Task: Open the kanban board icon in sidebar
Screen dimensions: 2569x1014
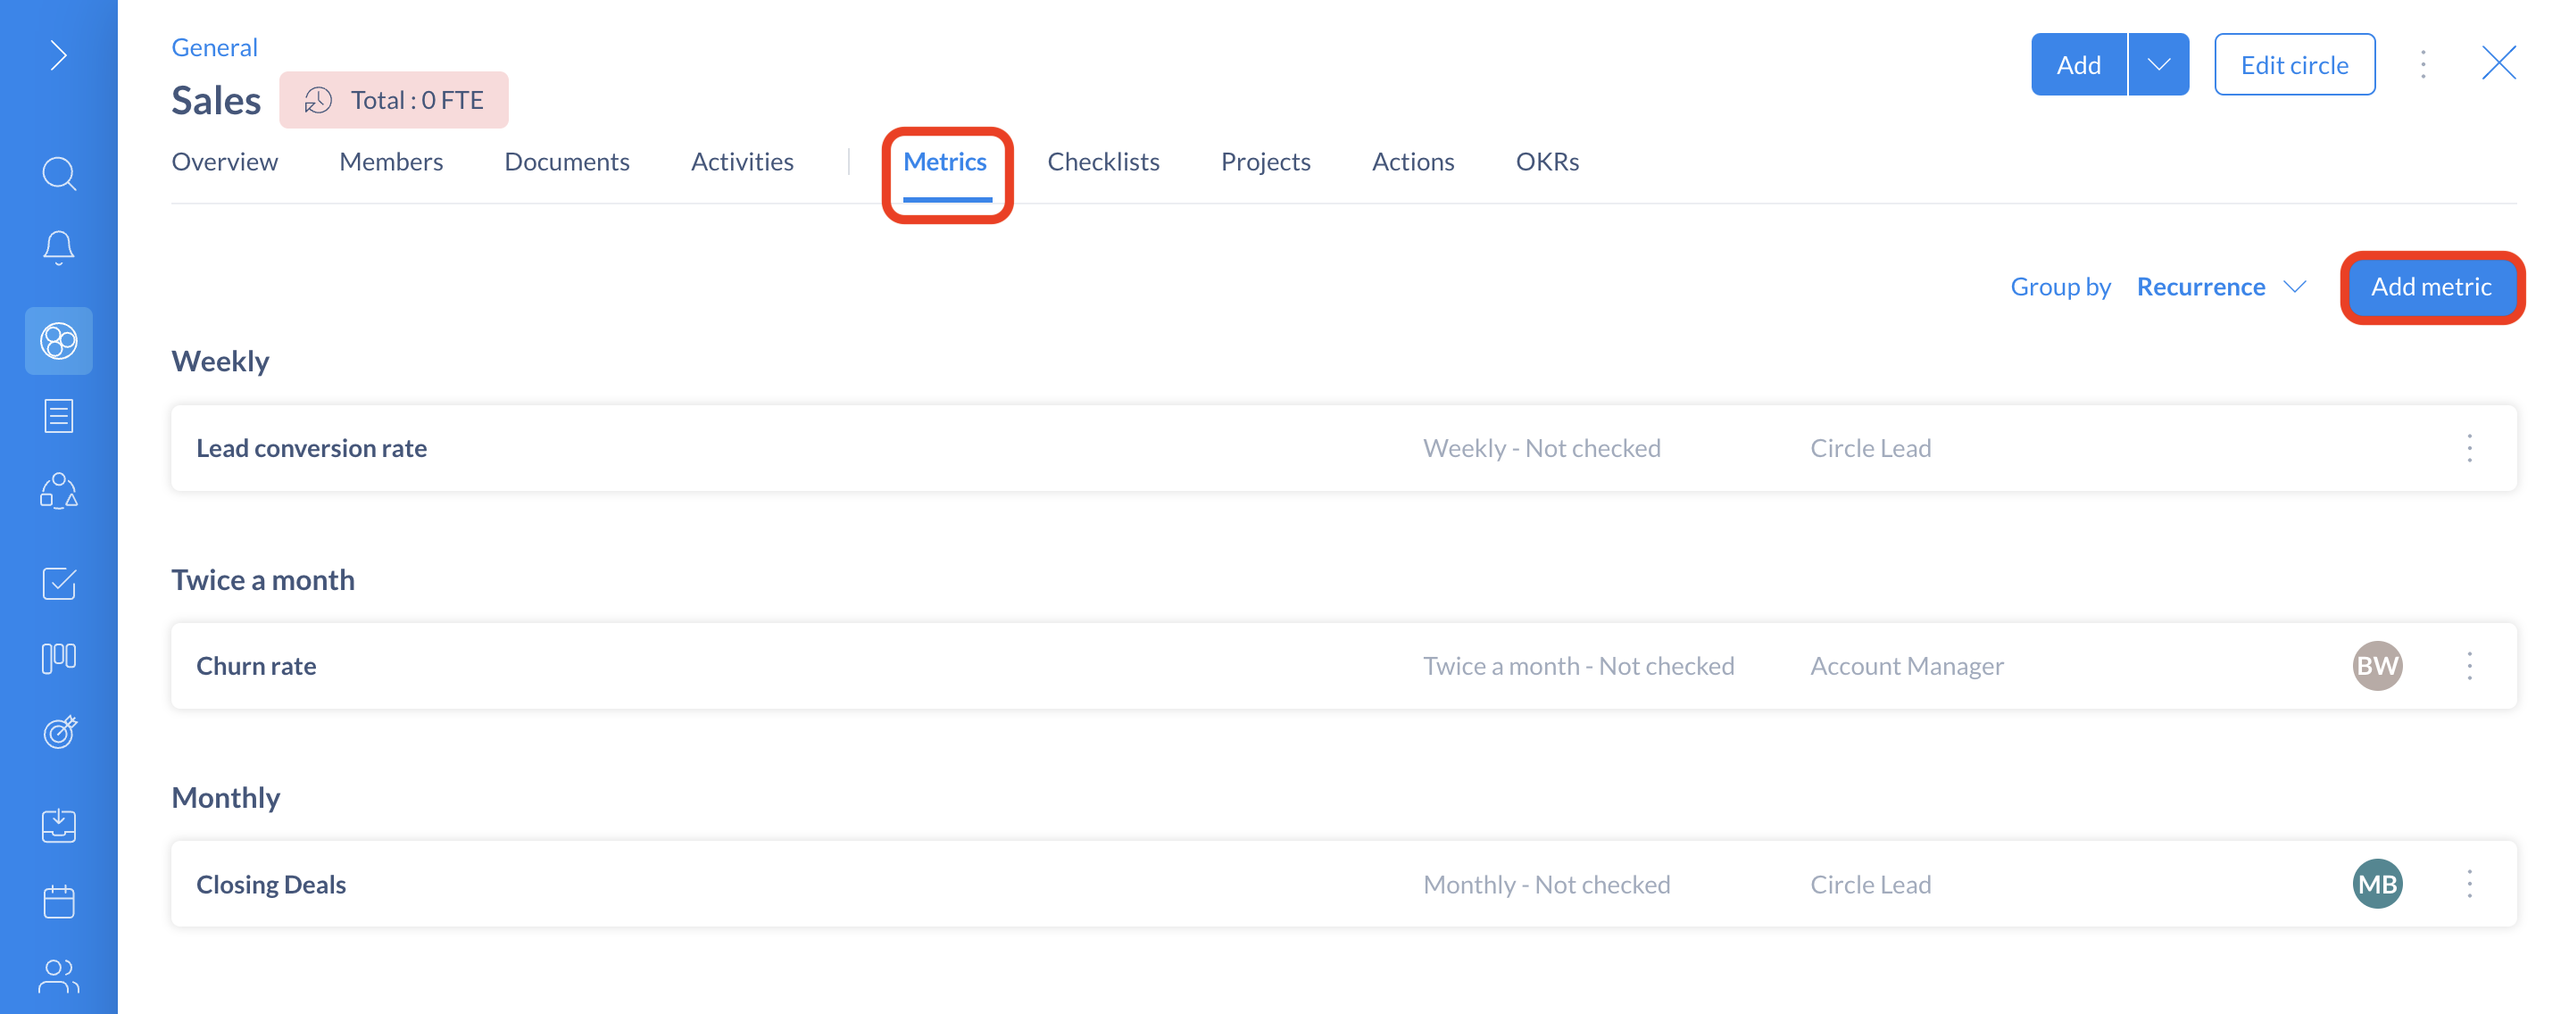Action: pyautogui.click(x=59, y=658)
